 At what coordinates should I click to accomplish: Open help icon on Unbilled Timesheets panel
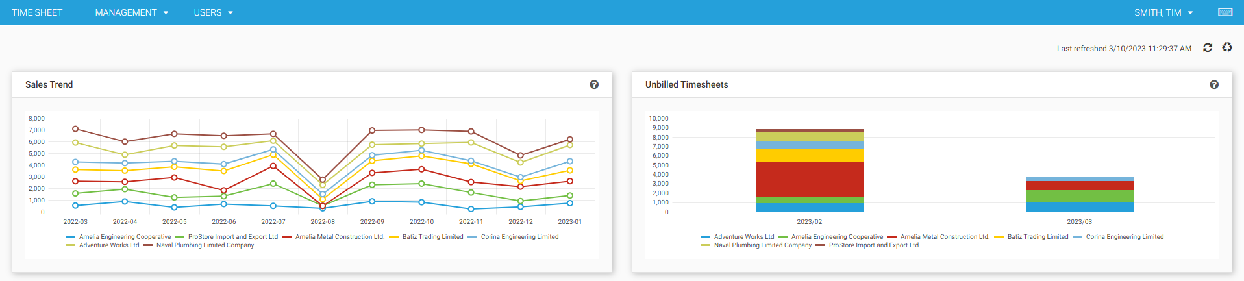point(1214,84)
